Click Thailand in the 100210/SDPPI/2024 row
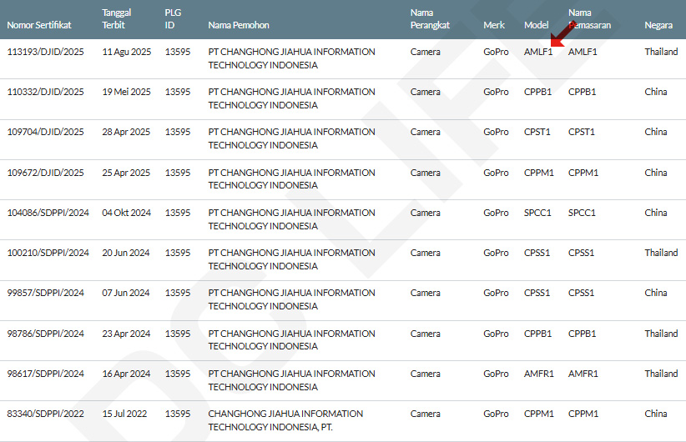The width and height of the screenshot is (686, 442). tap(661, 253)
